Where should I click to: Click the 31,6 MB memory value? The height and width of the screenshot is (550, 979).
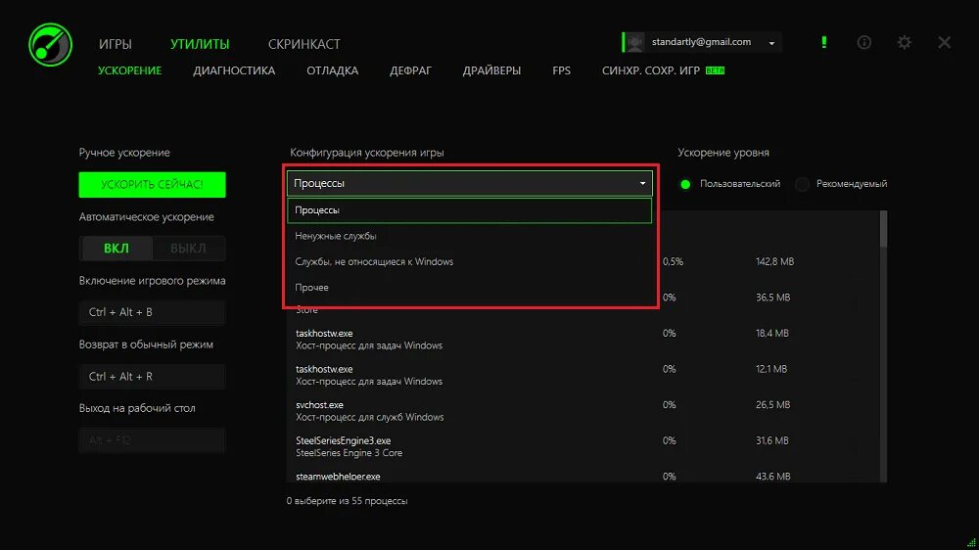772,440
